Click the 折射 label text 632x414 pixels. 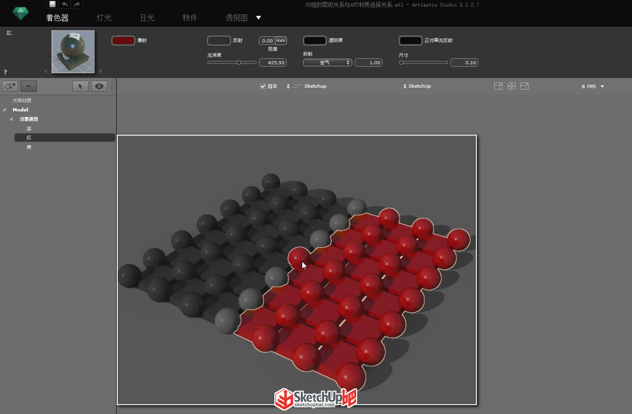pos(308,54)
